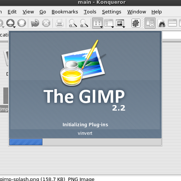Image resolution: width=181 pixels, height=181 pixels.
Task: Click status bar text 'gimp-splash.png (158.7 KB)'
Action: click(33, 179)
